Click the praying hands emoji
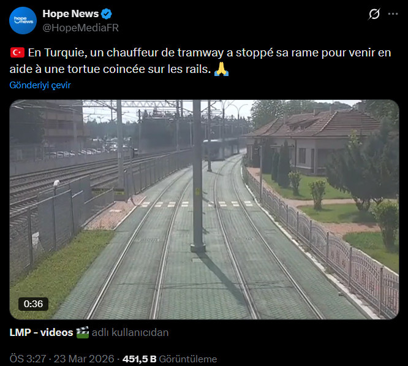 click(221, 69)
